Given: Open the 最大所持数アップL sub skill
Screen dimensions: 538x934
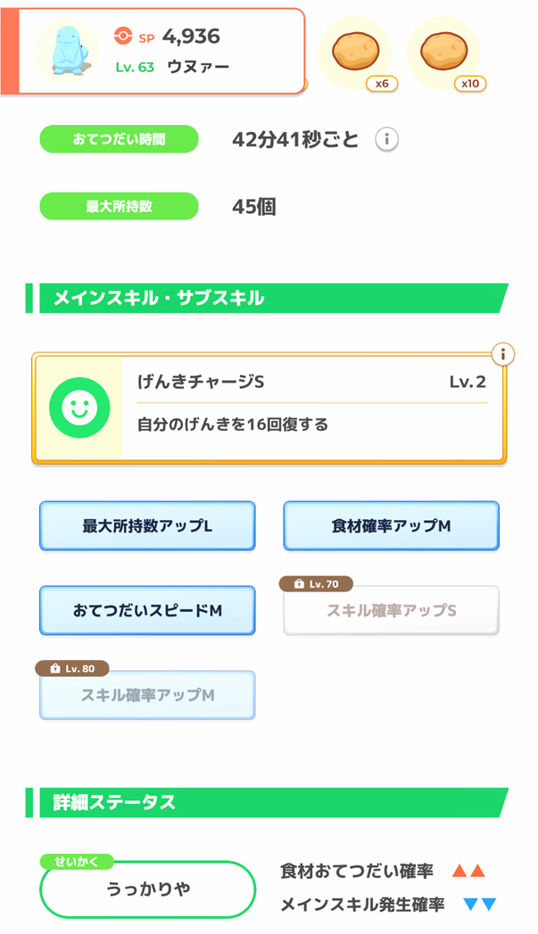Looking at the screenshot, I should (x=147, y=526).
